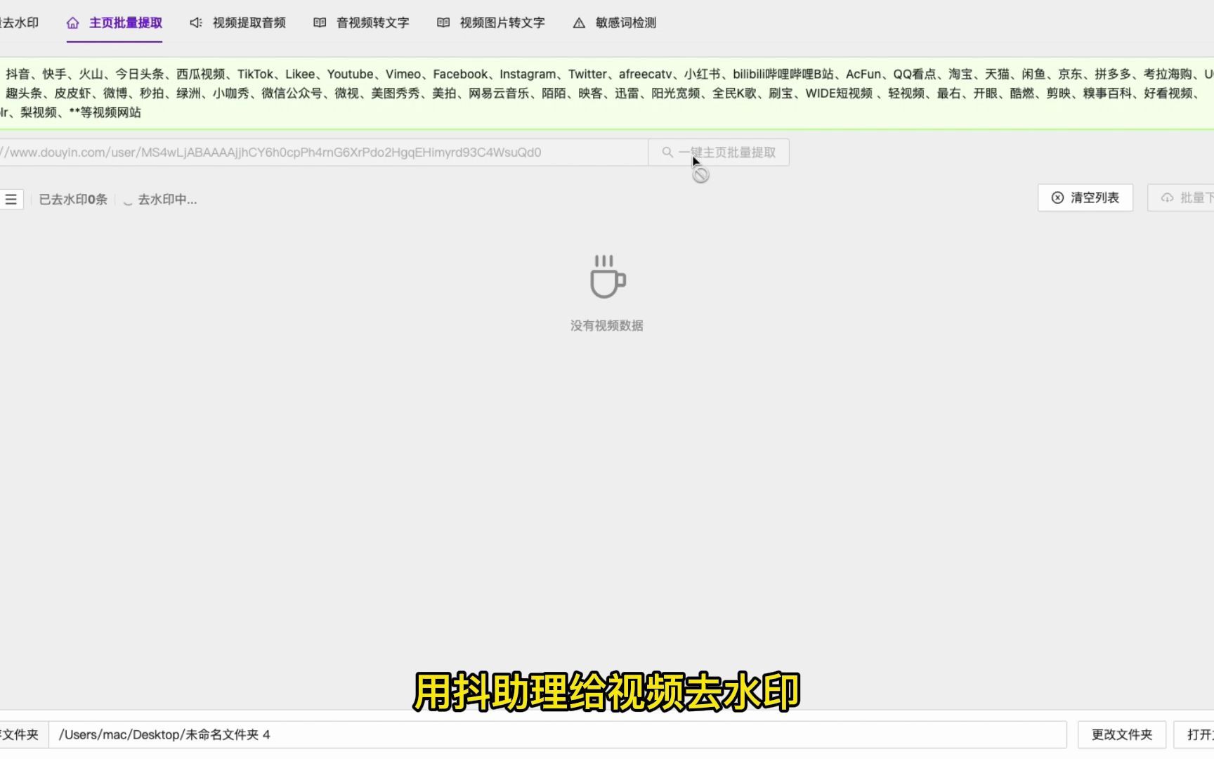Click the 没有视频数据 empty message
1214x759 pixels.
pos(607,326)
